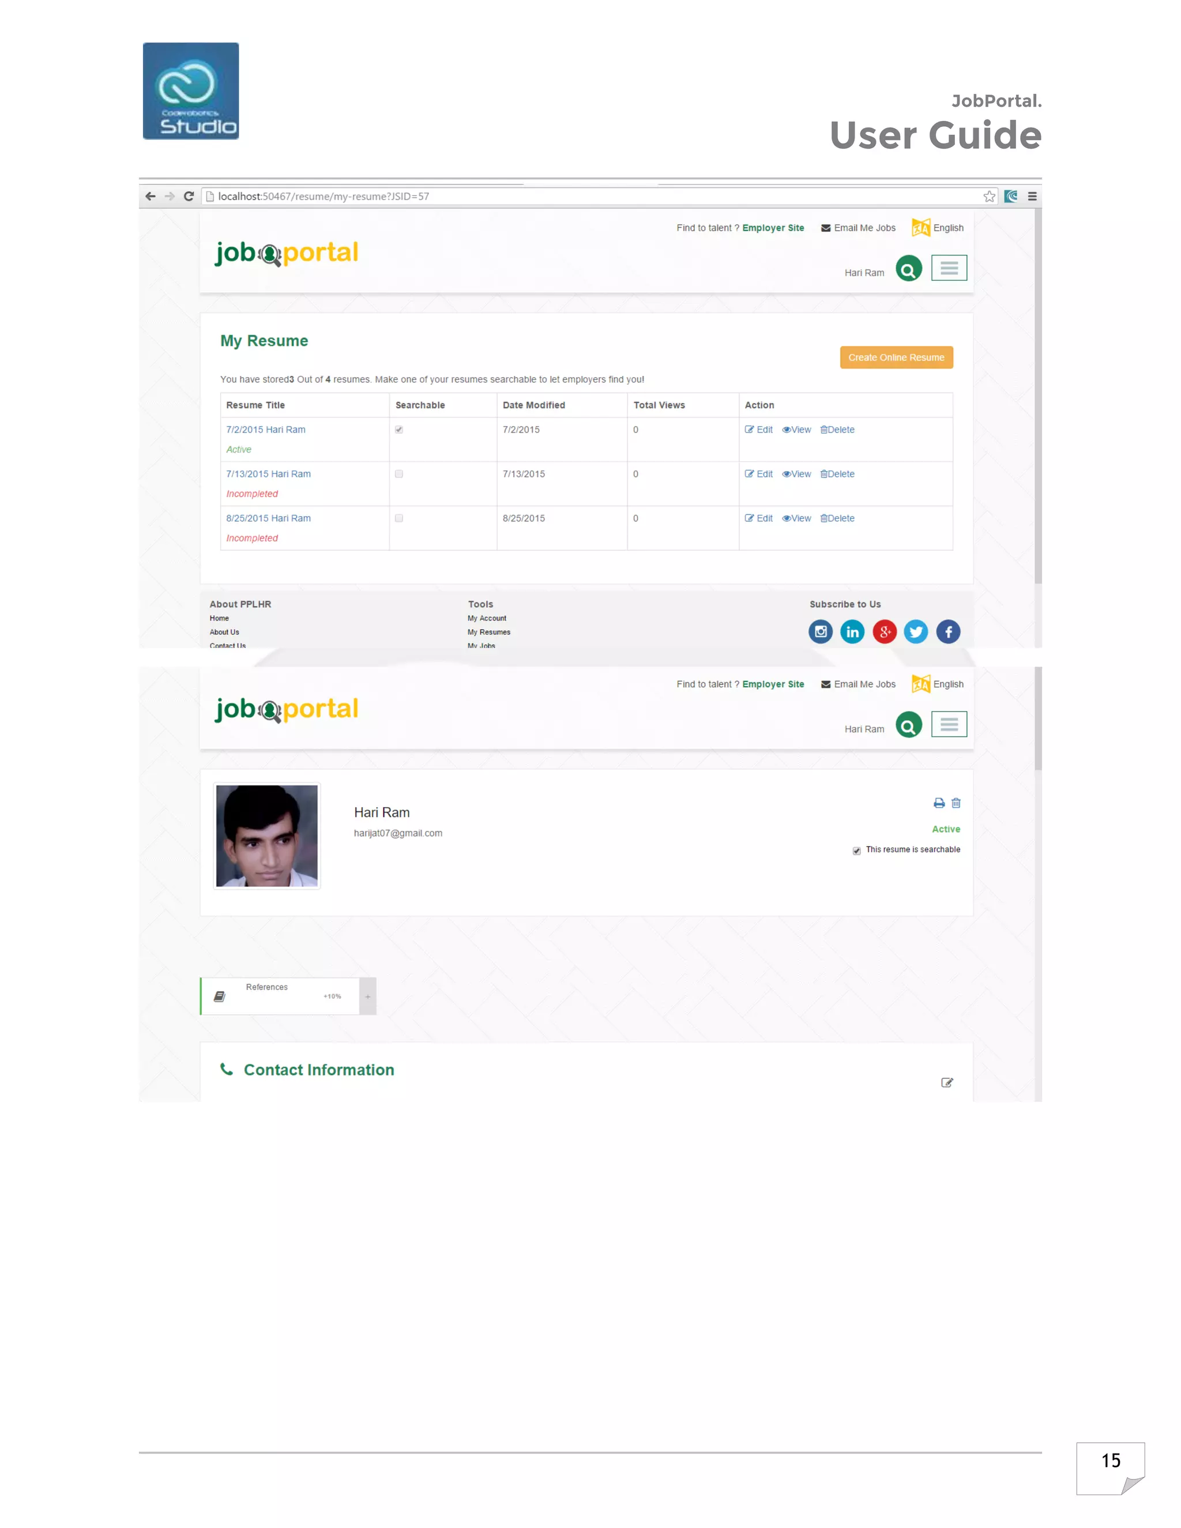Click the browser back arrow
The image size is (1181, 1528).
150,197
